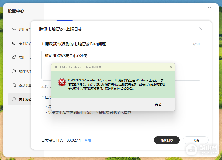Click the 软件管理 cube icon

(x=14, y=71)
